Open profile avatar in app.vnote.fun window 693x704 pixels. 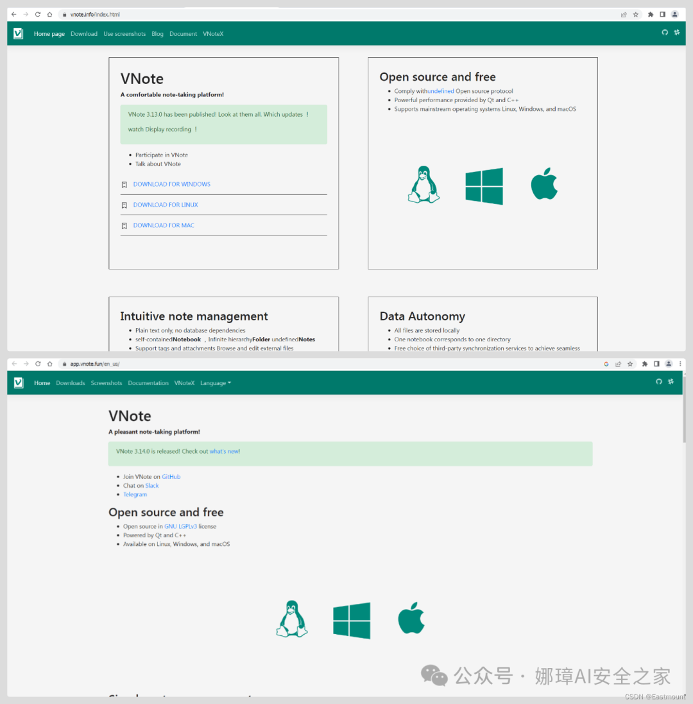pos(669,364)
